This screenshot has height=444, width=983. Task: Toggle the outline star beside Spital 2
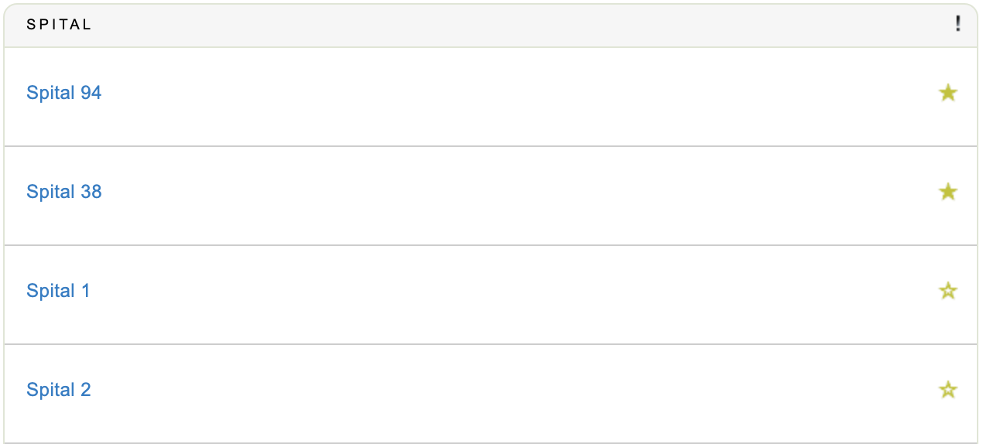[x=947, y=390]
